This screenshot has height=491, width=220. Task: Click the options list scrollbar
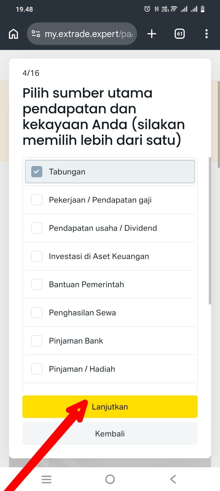[210, 230]
